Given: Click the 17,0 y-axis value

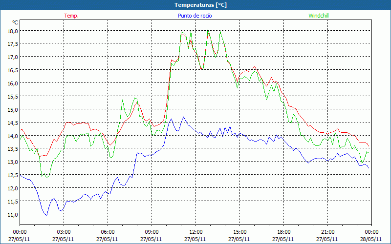Looking at the screenshot, I should [x=13, y=57].
